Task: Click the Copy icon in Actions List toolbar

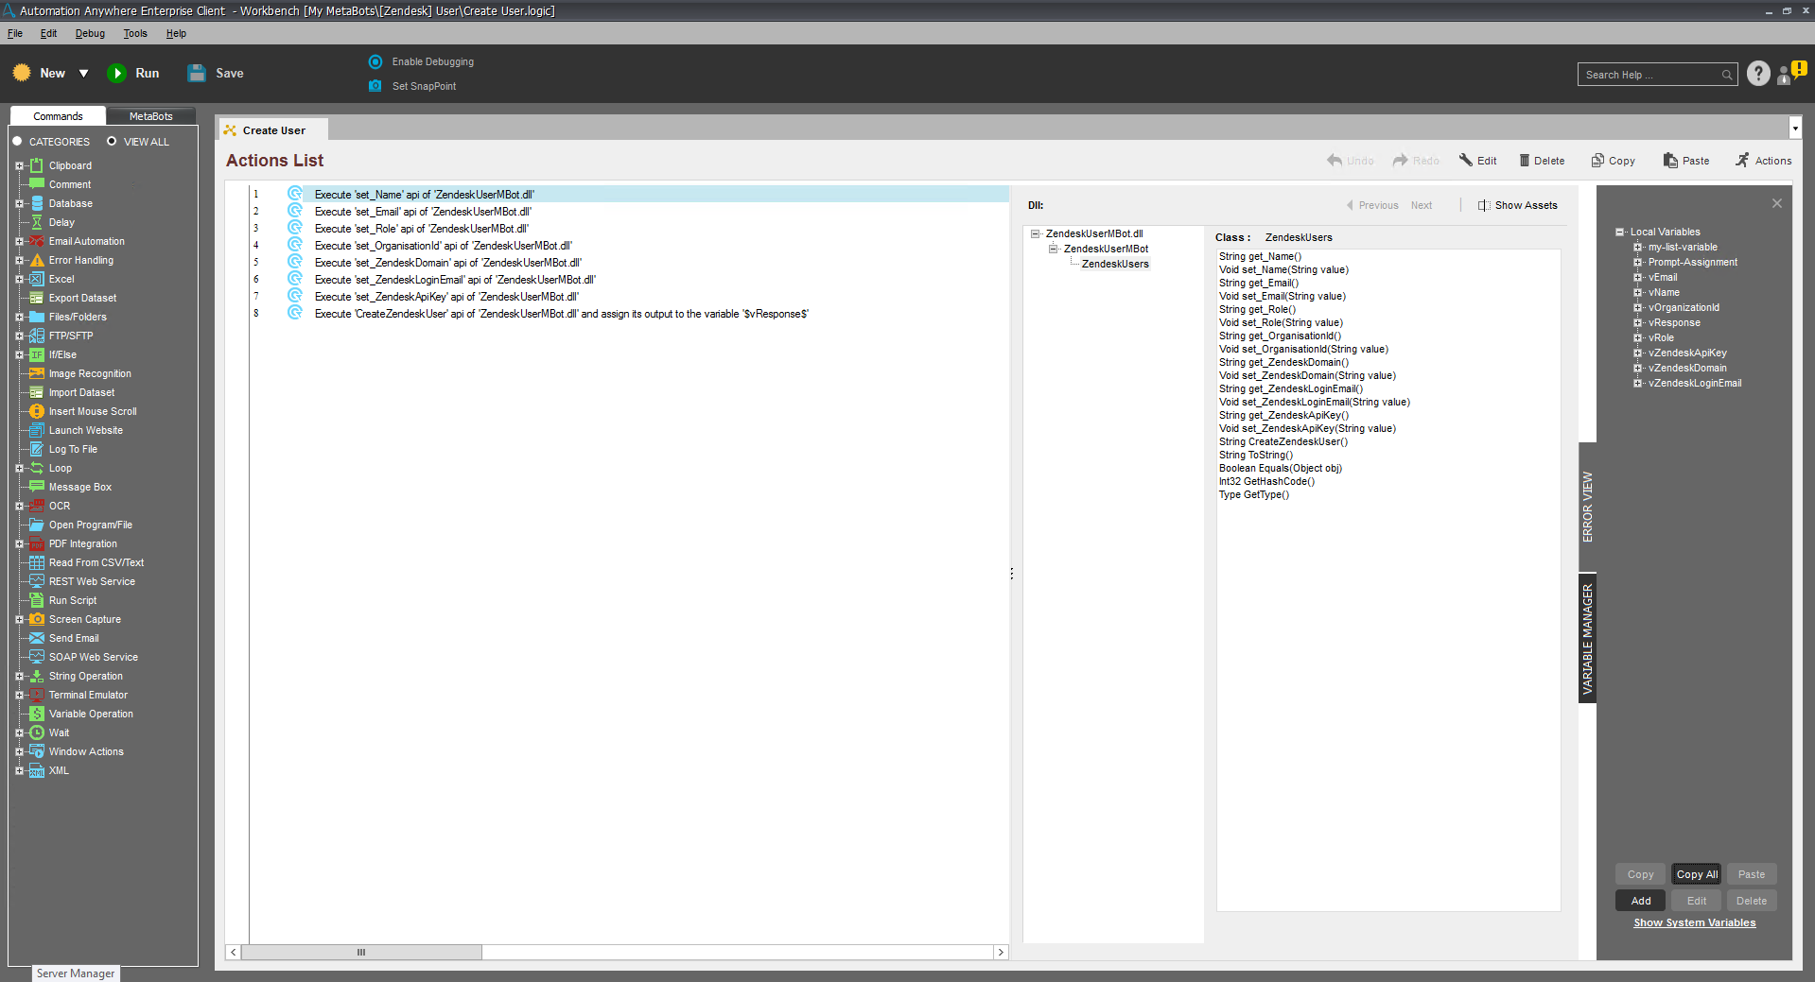Action: [1597, 161]
